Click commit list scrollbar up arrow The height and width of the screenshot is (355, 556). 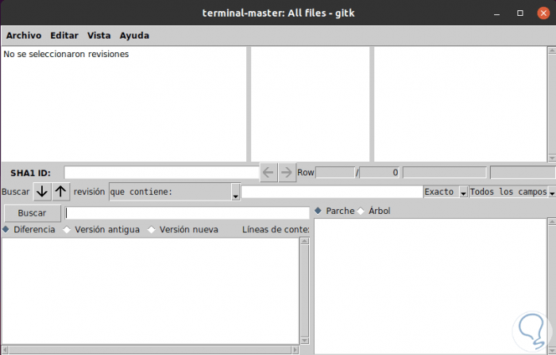click(552, 50)
